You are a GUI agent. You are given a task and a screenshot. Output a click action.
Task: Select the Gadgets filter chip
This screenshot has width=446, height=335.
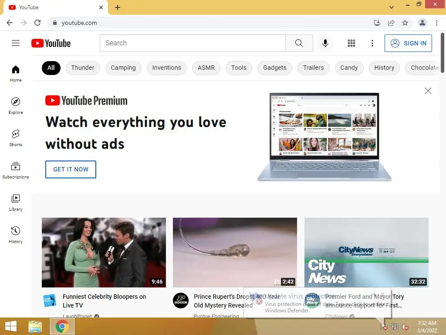click(x=275, y=68)
